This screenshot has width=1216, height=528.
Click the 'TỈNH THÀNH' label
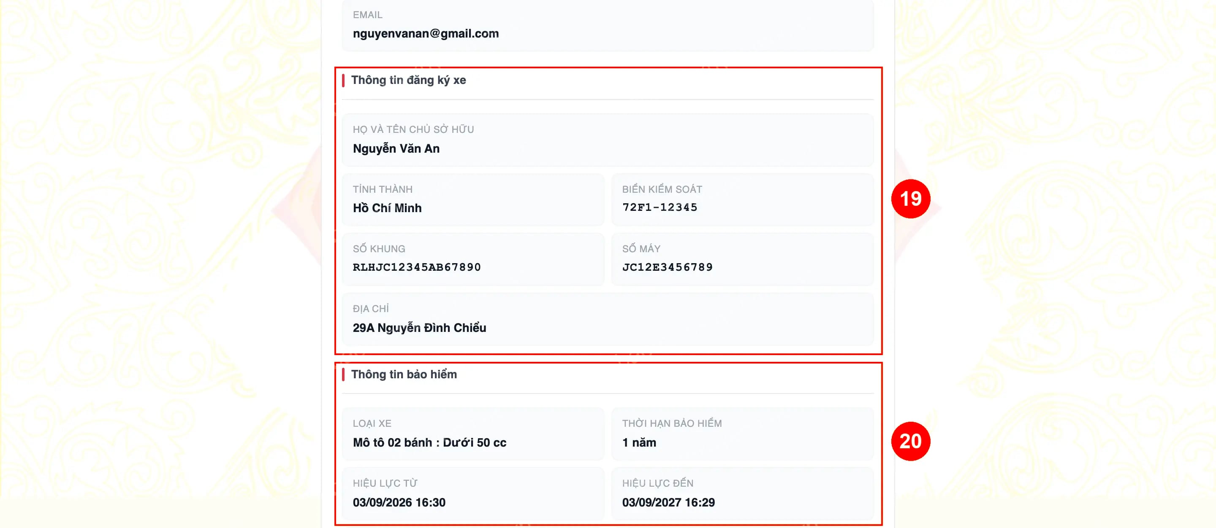(383, 189)
